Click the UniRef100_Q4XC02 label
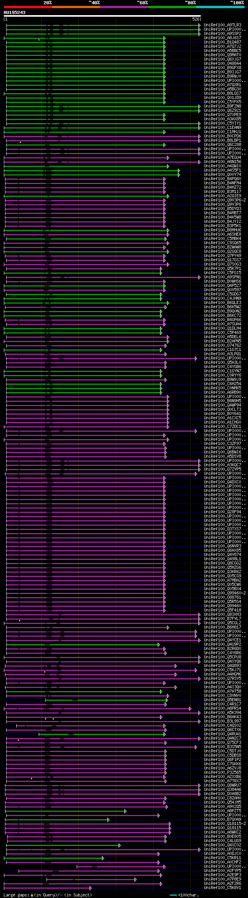The image size is (248, 898). (222, 845)
